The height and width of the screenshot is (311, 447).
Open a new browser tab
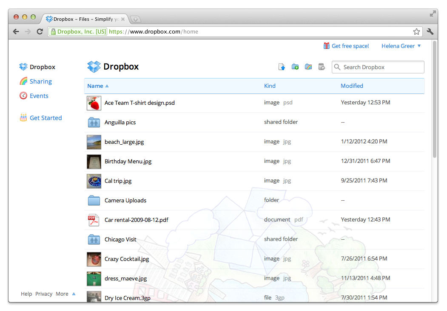point(136,19)
